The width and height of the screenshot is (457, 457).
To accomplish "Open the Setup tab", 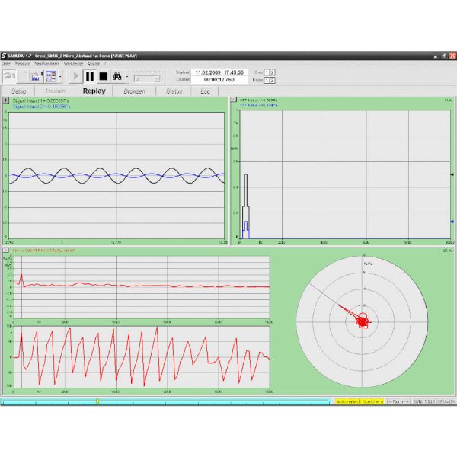I will [18, 91].
